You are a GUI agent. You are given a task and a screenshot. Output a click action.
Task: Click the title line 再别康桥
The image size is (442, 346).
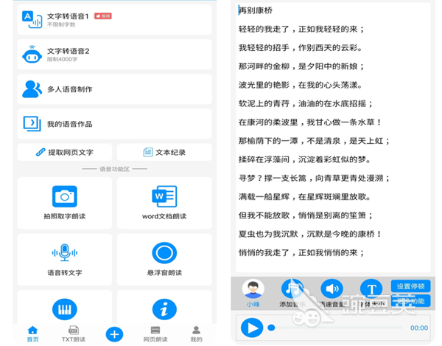(256, 10)
